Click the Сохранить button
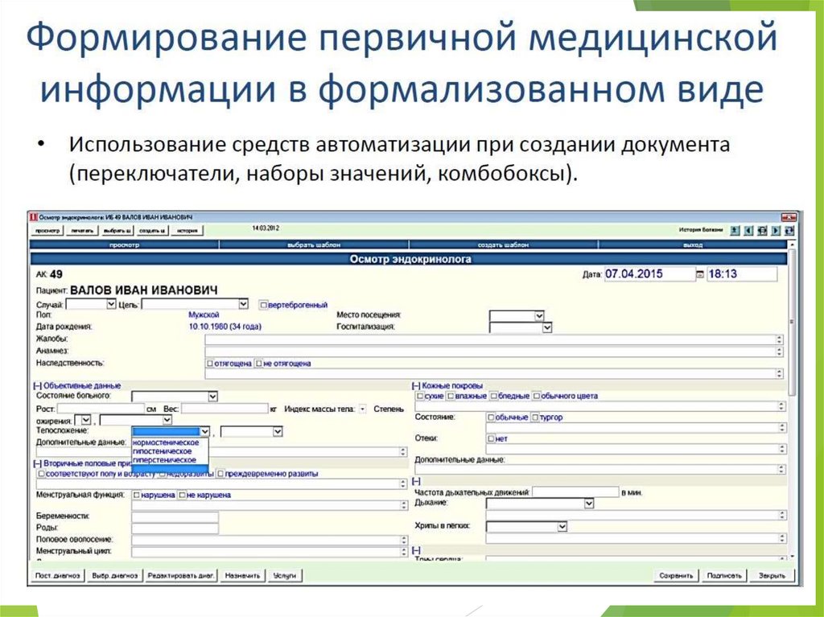Viewport: 824px width, 617px height. [676, 576]
